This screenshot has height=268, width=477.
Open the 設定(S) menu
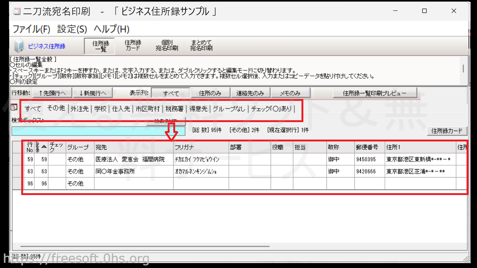pos(72,29)
